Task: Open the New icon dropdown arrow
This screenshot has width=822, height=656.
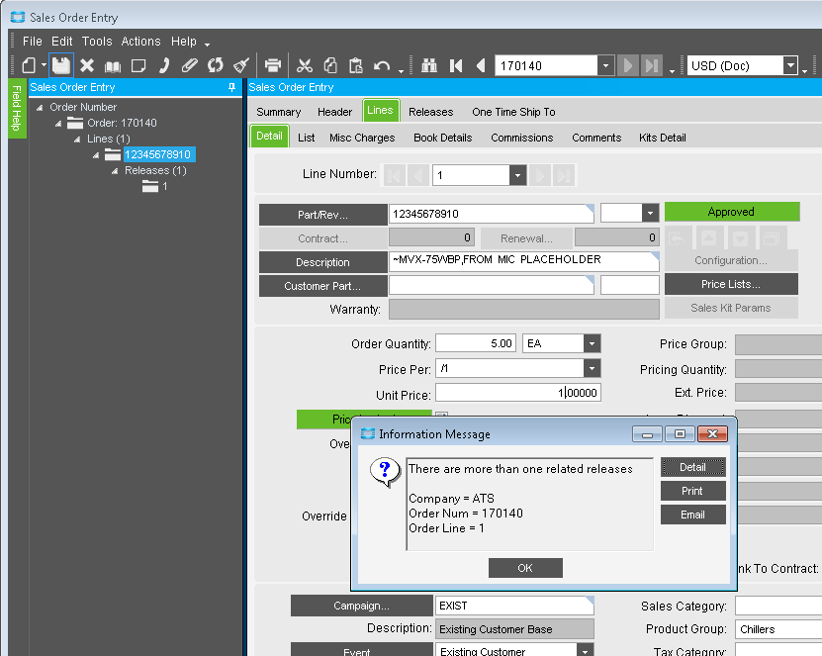Action: pyautogui.click(x=44, y=65)
